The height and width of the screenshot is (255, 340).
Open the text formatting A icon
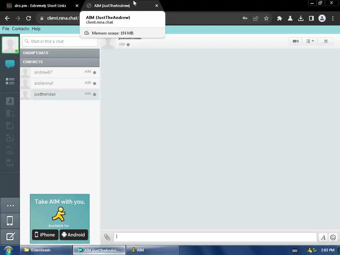(323, 237)
